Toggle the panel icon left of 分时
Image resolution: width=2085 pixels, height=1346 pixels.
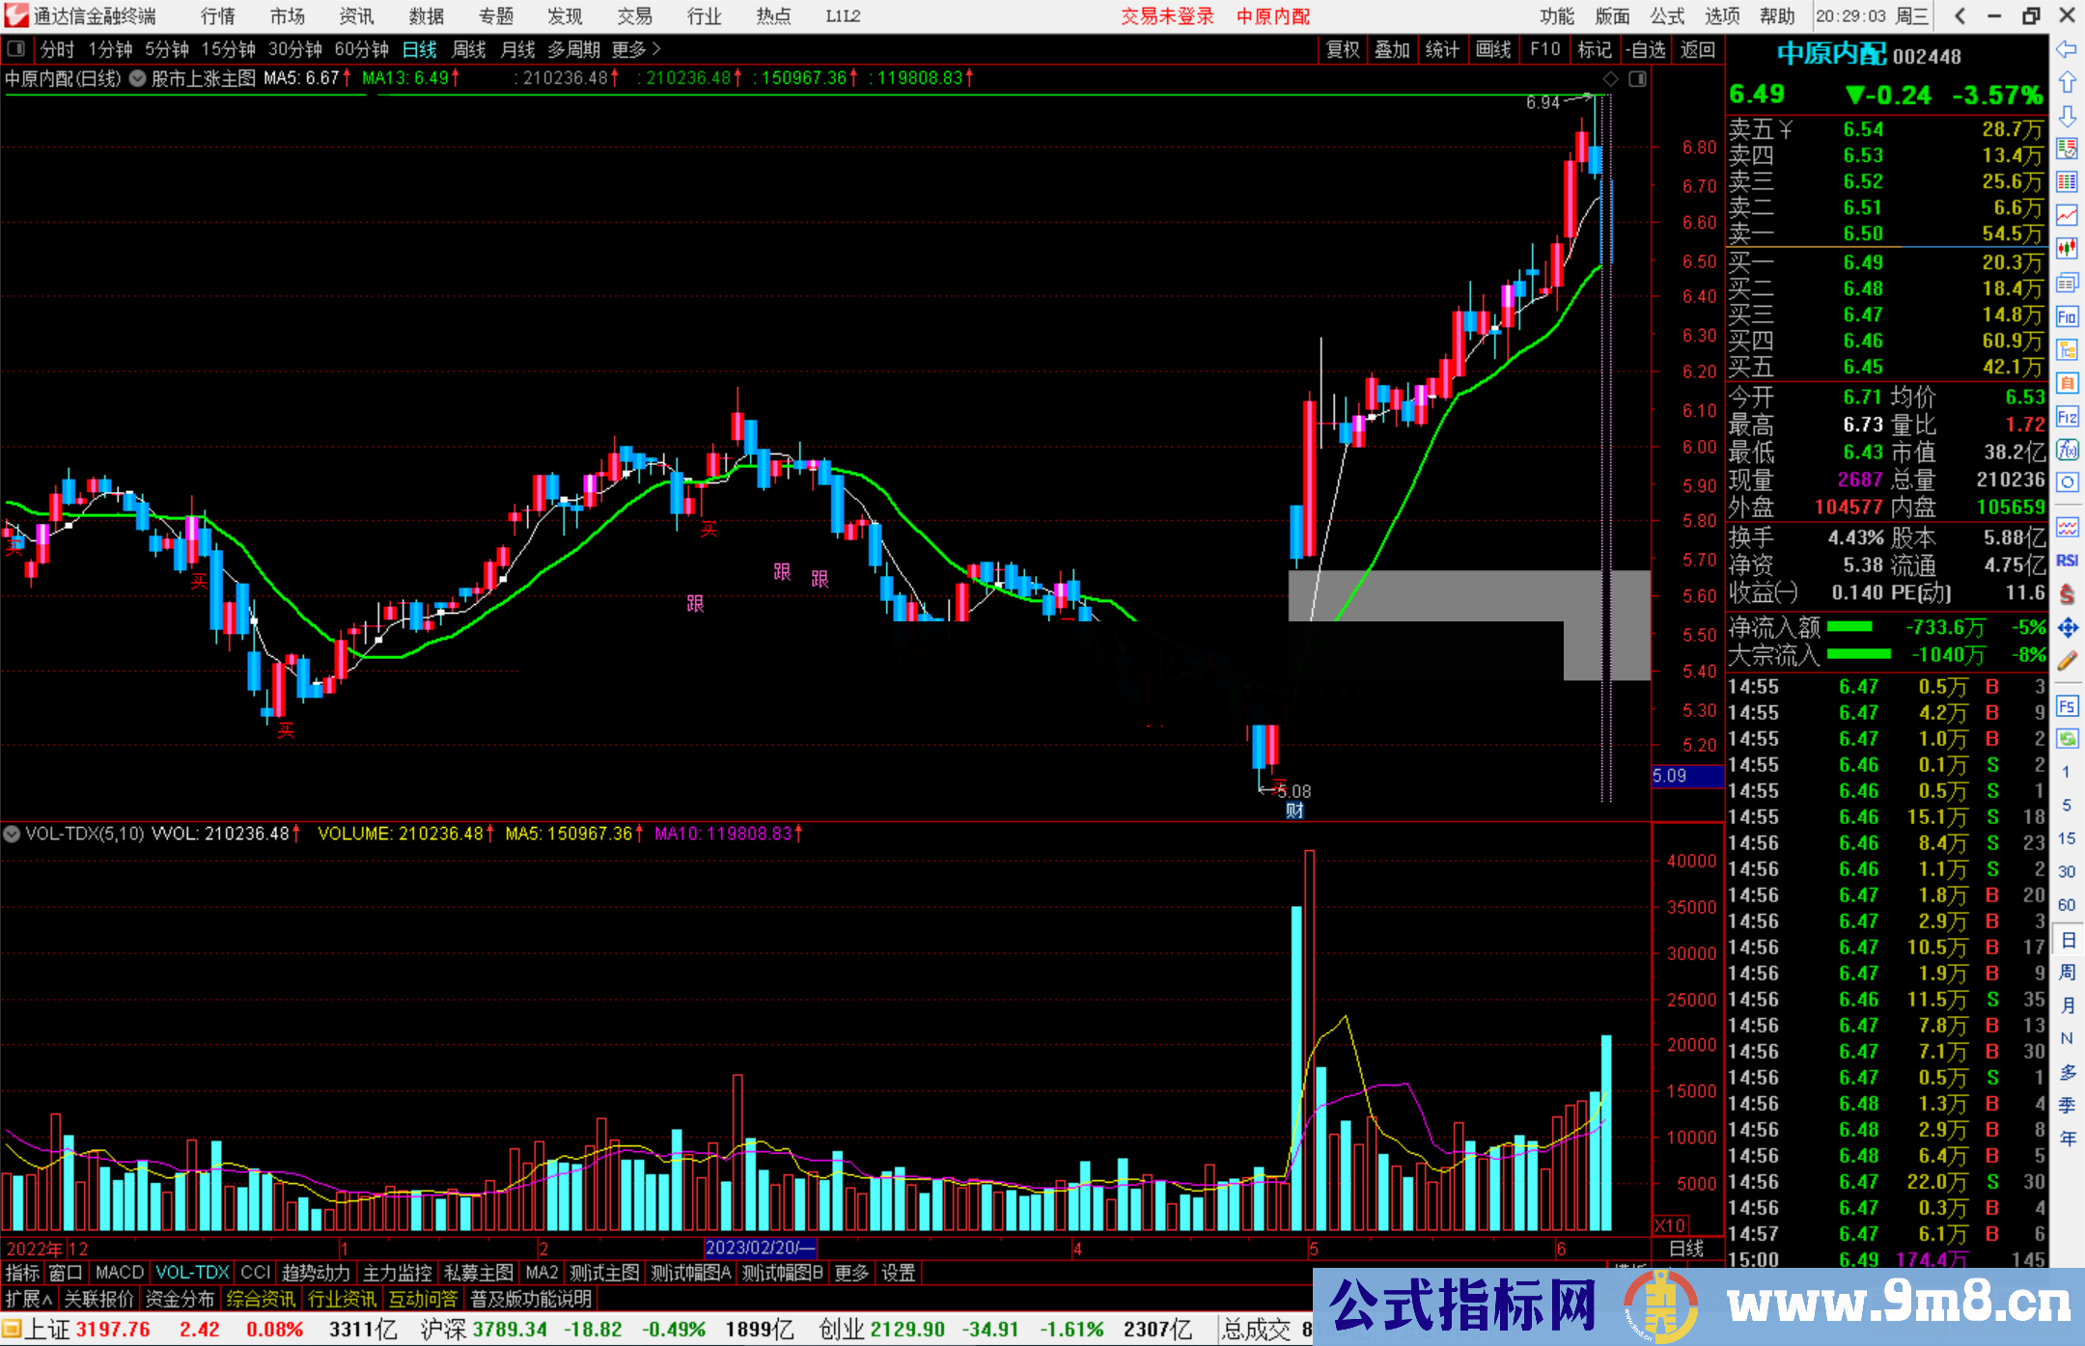[16, 49]
